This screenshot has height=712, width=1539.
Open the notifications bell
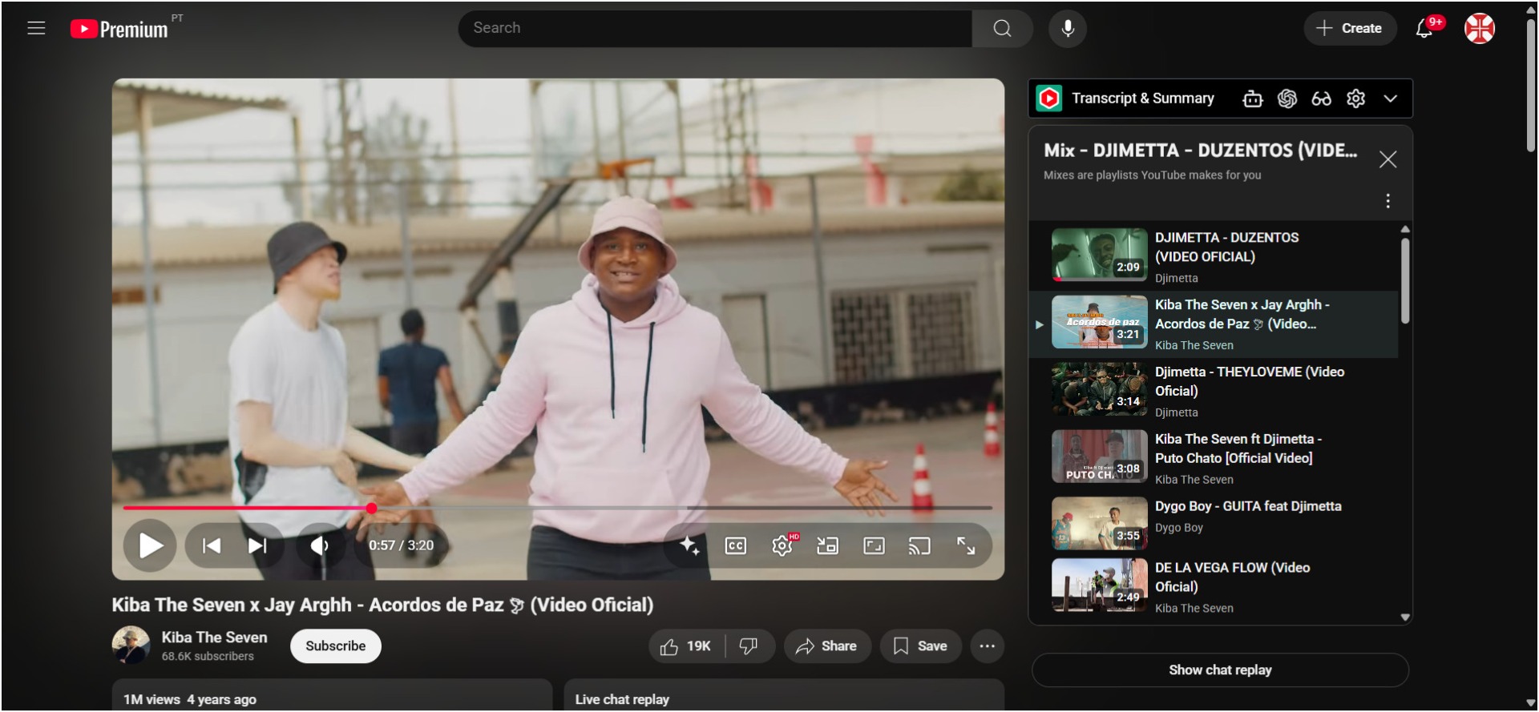tap(1424, 29)
